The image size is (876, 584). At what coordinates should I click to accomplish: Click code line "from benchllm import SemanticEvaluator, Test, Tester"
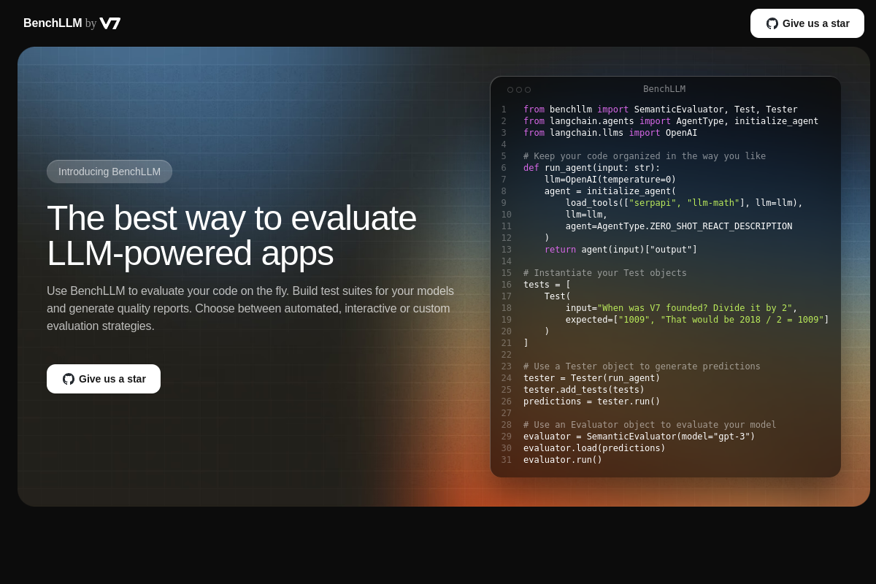coord(661,109)
